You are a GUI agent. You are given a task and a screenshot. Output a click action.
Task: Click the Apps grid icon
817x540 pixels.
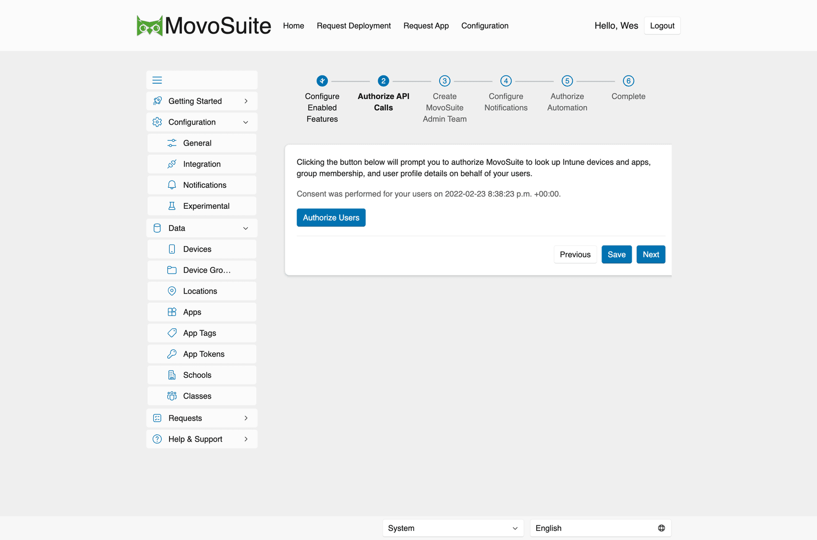pyautogui.click(x=172, y=312)
